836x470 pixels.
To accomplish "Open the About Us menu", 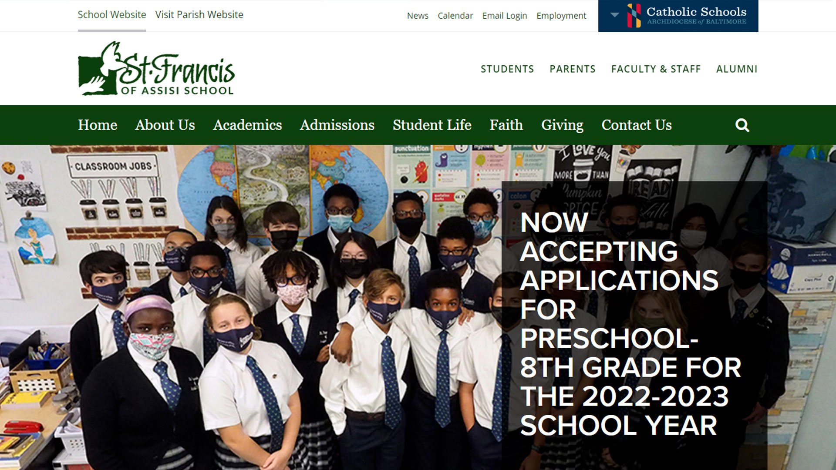I will pyautogui.click(x=165, y=125).
